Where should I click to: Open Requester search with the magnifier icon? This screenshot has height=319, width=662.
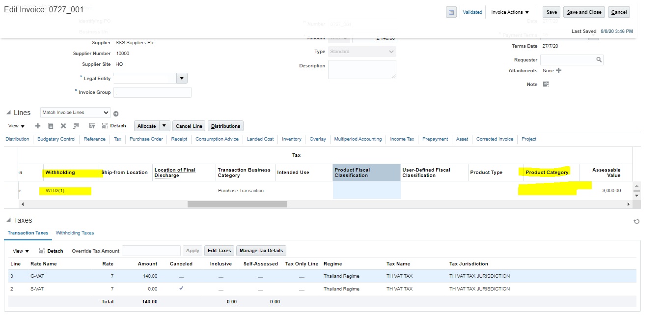[x=598, y=60]
